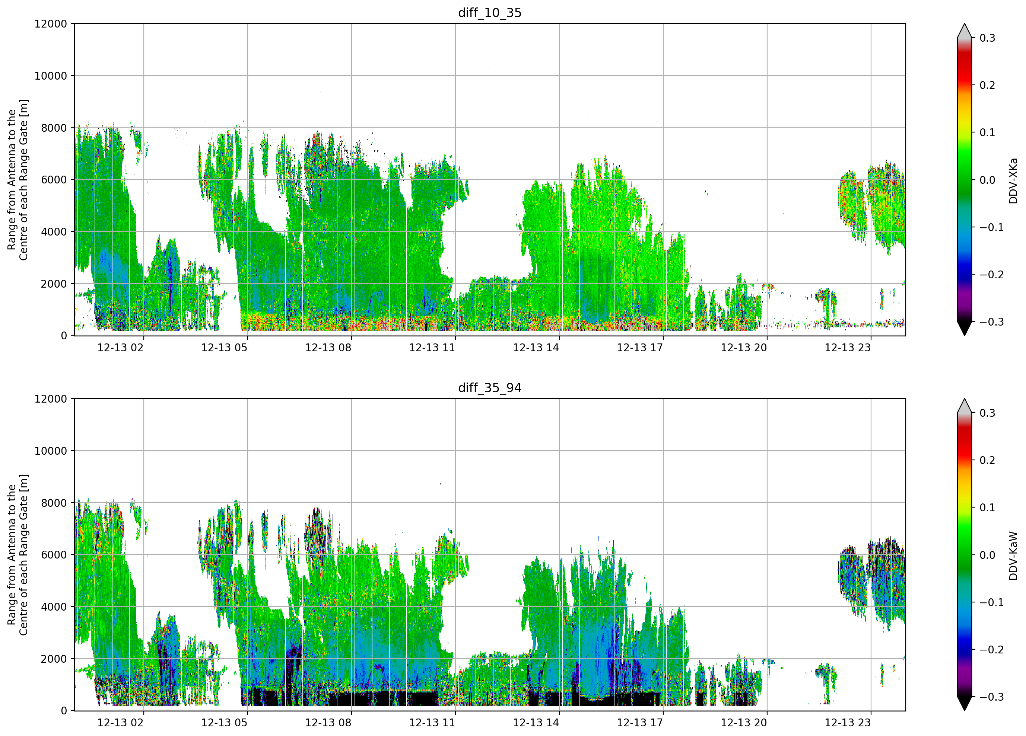Click the DDV-XKa colorbar gradient
The image size is (1026, 736).
(x=965, y=179)
